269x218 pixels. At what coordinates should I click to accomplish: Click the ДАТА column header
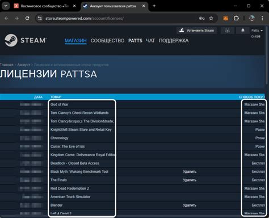[38, 97]
